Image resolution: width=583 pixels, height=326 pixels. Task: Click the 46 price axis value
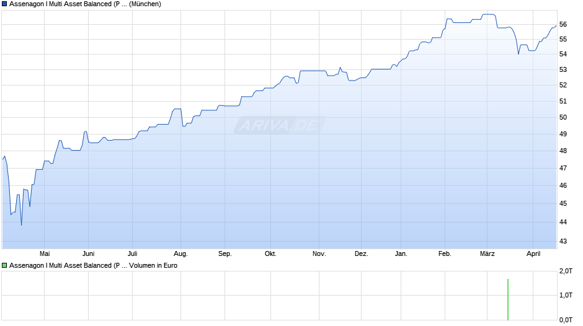pyautogui.click(x=563, y=185)
